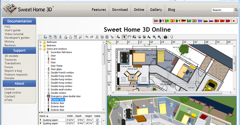Image resolution: width=240 pixels, height=125 pixels.
Task: Click the catalog tree scrollbar thumb
Action: (104, 54)
